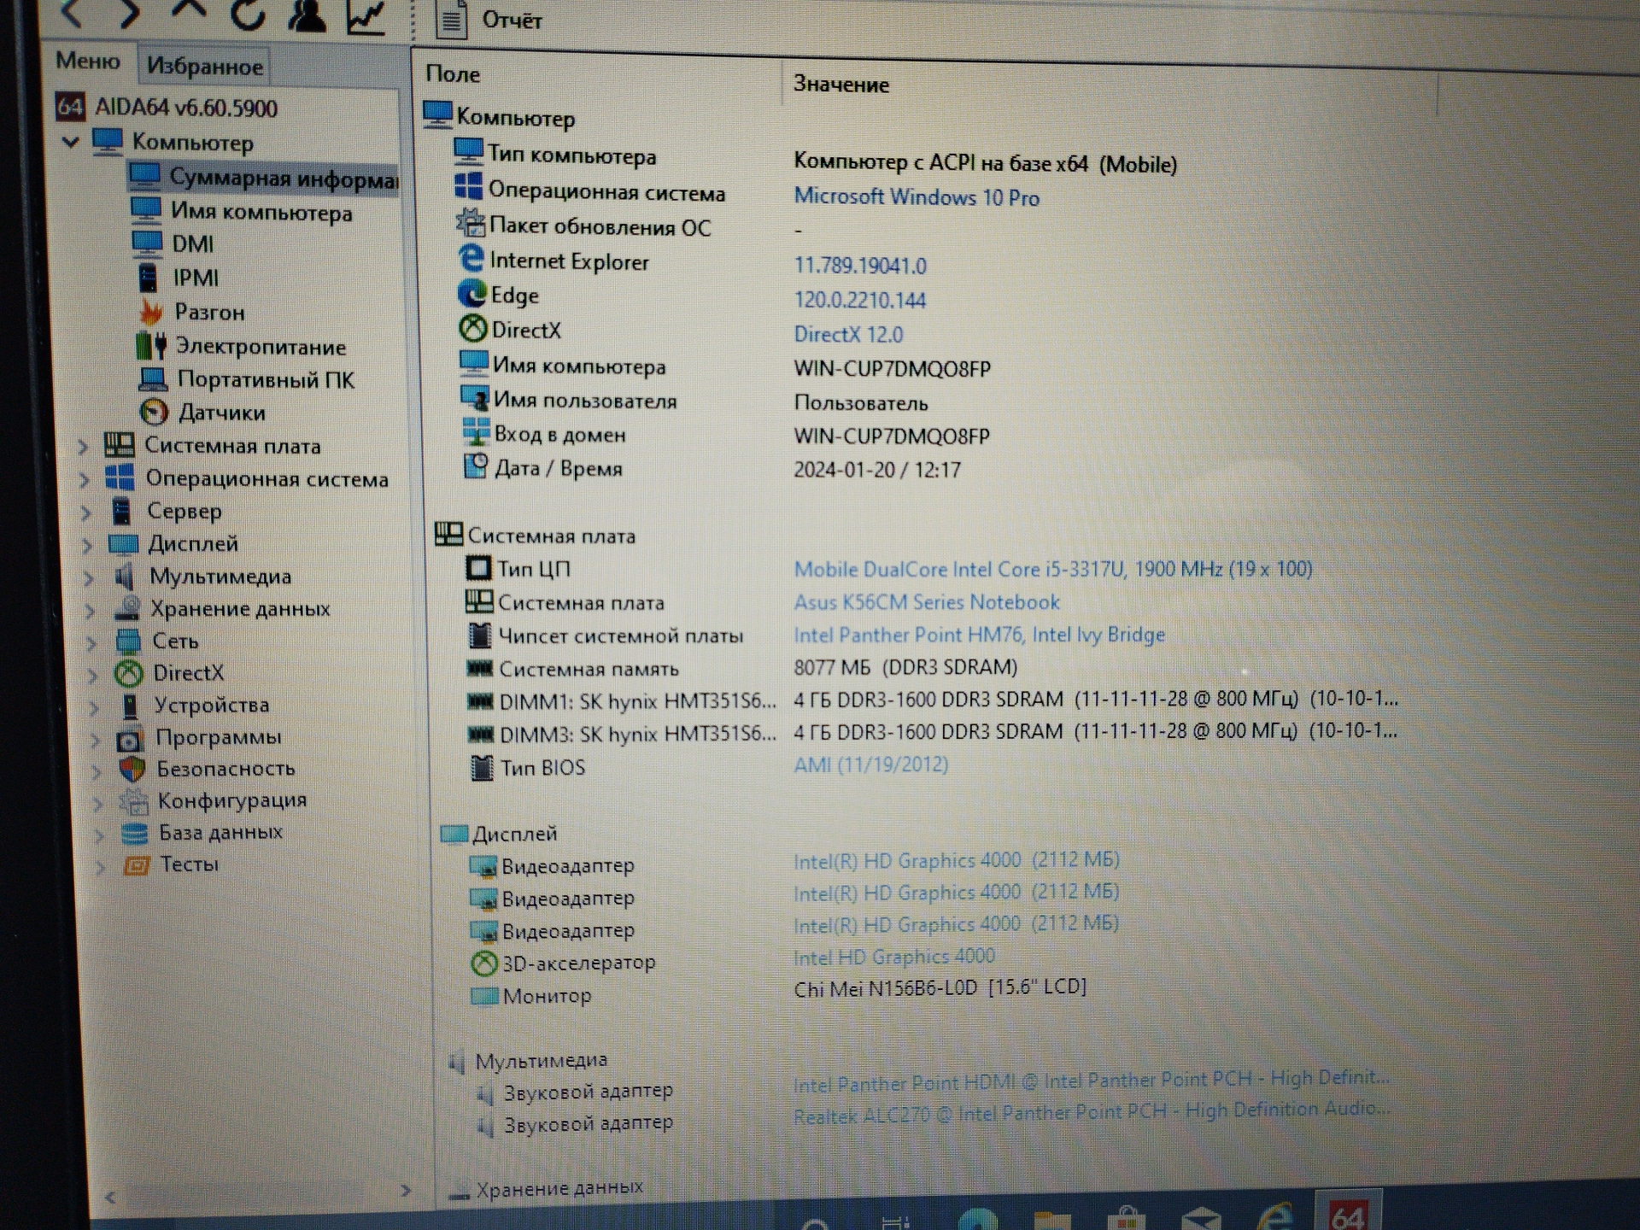Click sidebar horizontal scrollbar right arrow
1640x1230 pixels.
click(406, 1191)
